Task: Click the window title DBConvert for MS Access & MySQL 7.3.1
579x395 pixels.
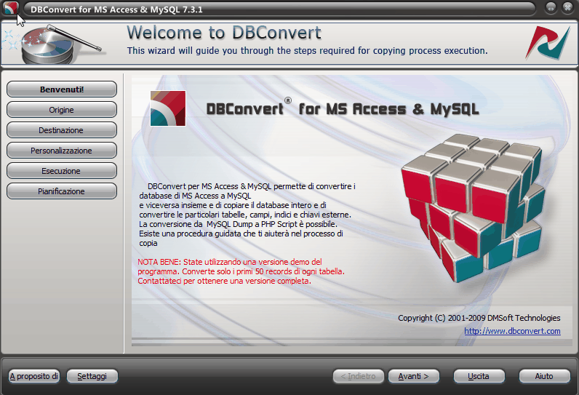Action: [x=116, y=9]
